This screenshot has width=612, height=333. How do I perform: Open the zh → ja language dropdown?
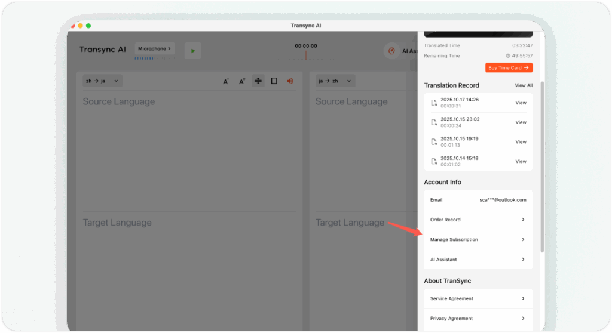pyautogui.click(x=103, y=81)
